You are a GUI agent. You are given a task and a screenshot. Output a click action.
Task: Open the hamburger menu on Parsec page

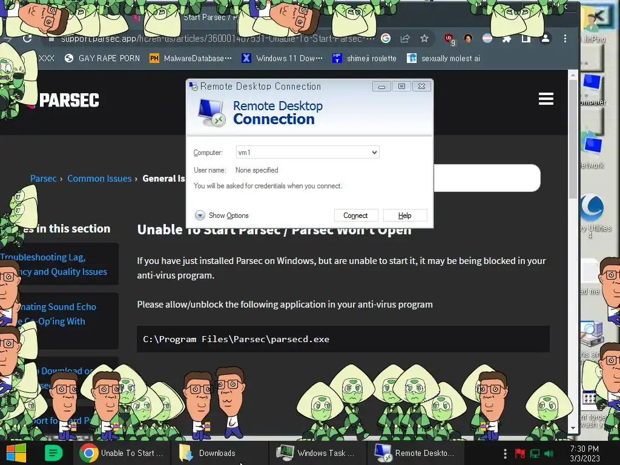pos(546,99)
